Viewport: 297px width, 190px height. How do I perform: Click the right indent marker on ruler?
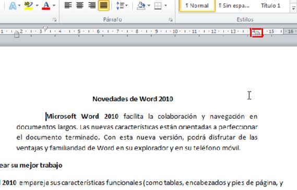258,33
